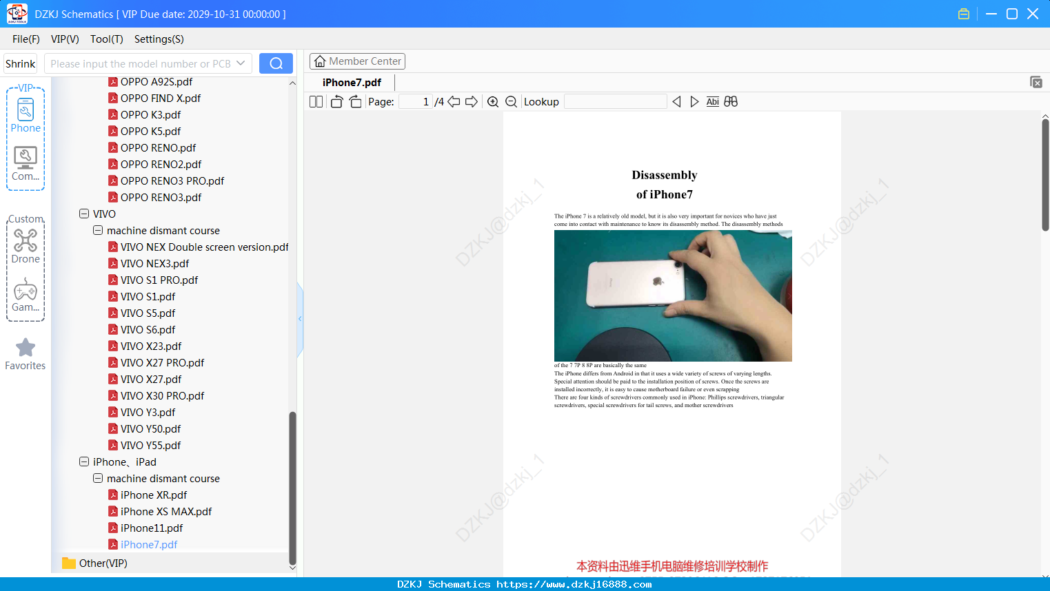
Task: Click the Member Center home button
Action: coord(357,61)
